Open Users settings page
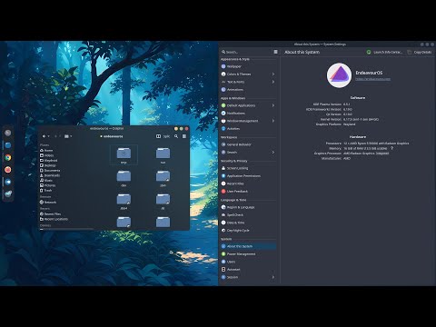This screenshot has height=327, width=436. point(248,262)
